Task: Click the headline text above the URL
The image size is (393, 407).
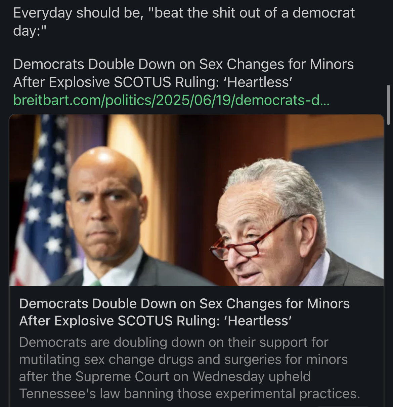Action: [183, 73]
